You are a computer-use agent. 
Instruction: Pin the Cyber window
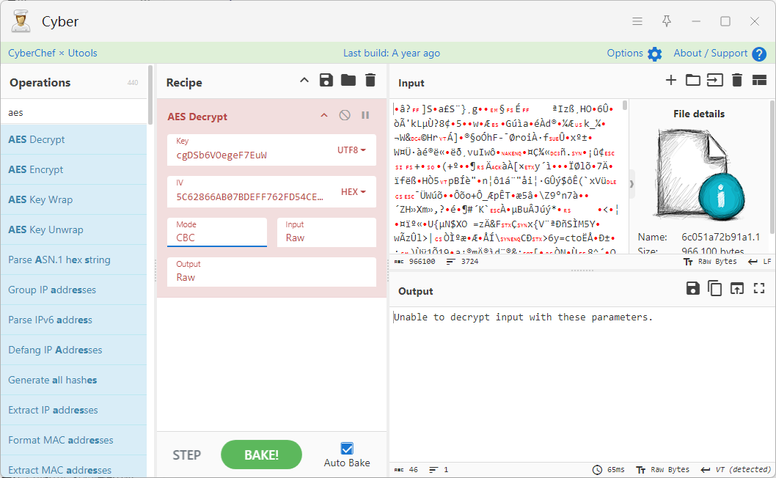pyautogui.click(x=667, y=21)
